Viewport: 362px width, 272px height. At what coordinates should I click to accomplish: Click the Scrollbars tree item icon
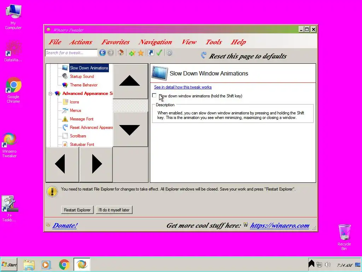[x=65, y=136]
